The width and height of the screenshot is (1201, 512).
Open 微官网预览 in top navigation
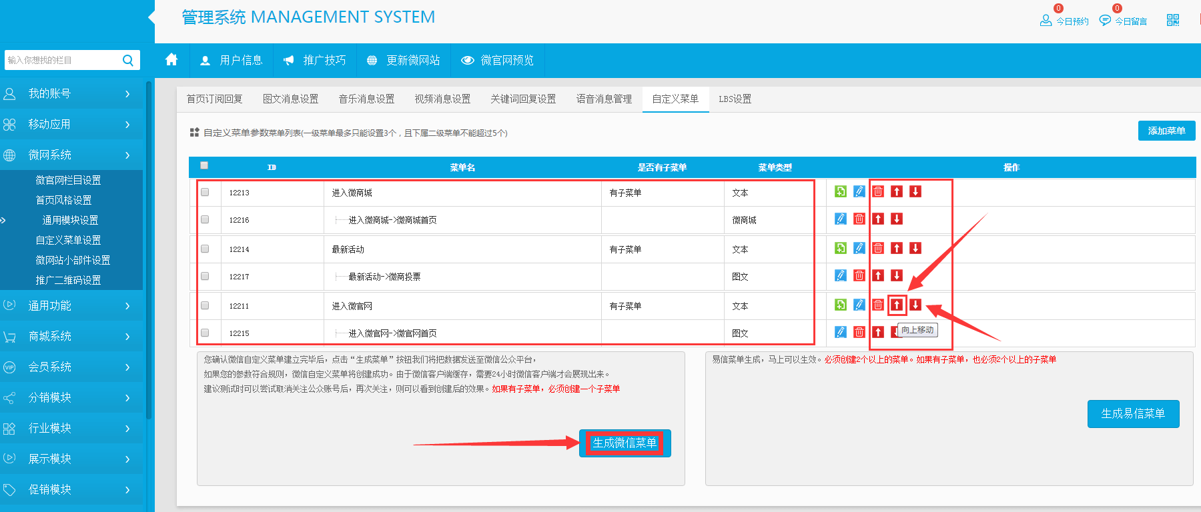(x=498, y=61)
